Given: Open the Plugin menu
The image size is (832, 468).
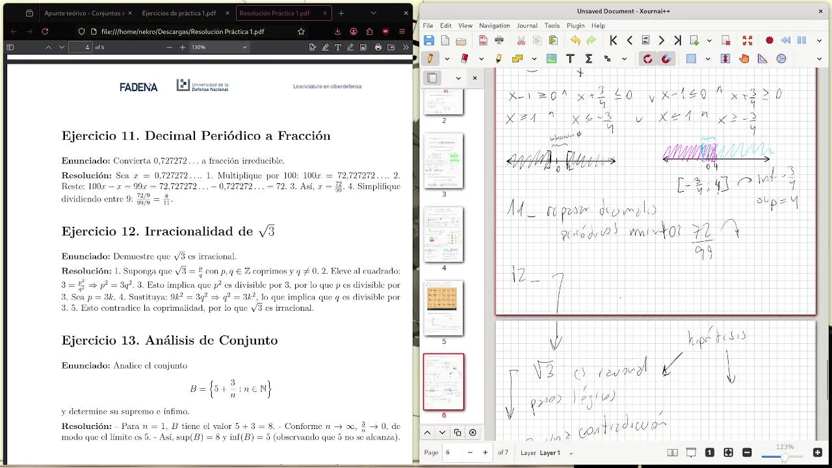Looking at the screenshot, I should pyautogui.click(x=575, y=25).
